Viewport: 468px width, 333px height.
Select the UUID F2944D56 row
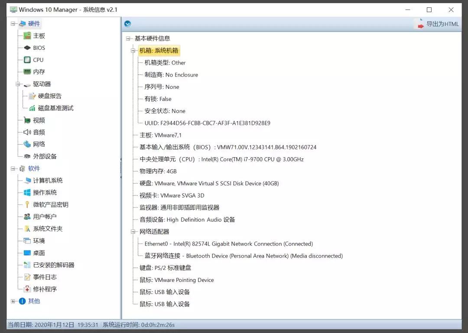pos(208,123)
